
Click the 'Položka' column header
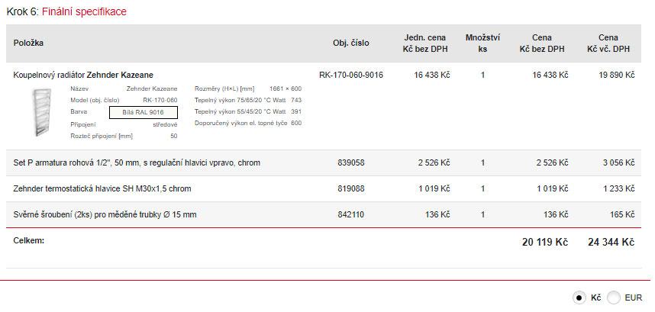pos(28,43)
